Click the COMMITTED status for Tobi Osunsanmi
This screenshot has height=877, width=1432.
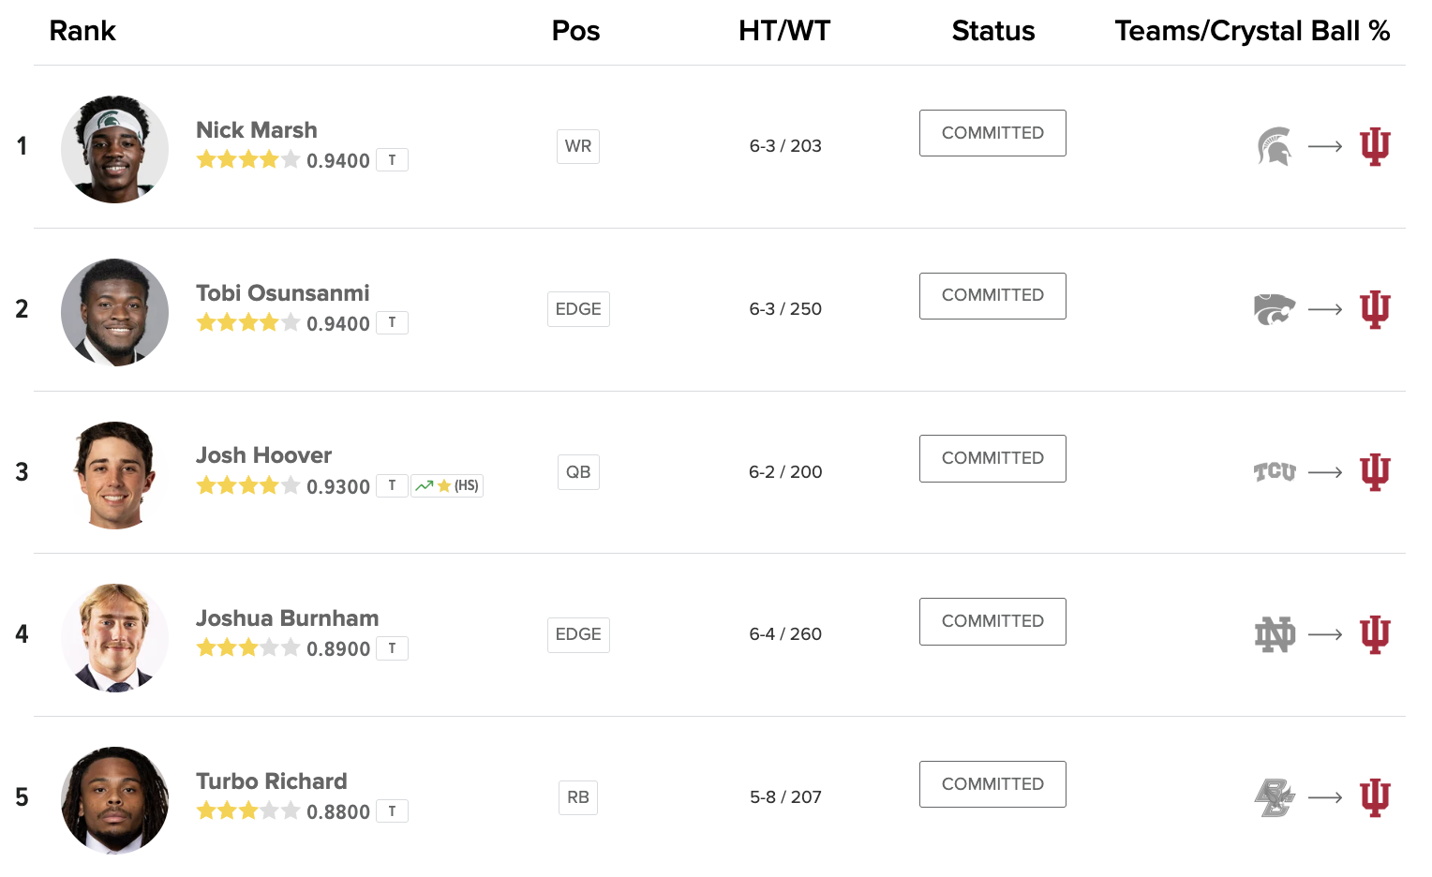coord(992,295)
